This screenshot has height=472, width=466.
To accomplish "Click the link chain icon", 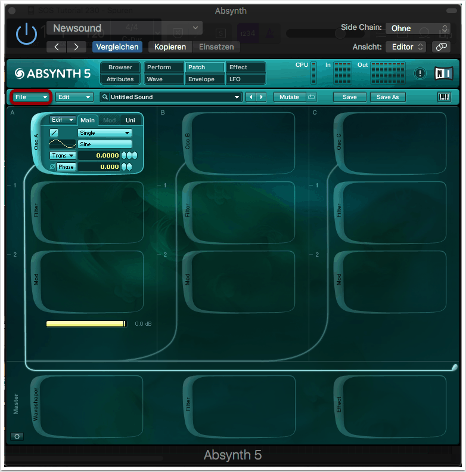I will point(441,47).
